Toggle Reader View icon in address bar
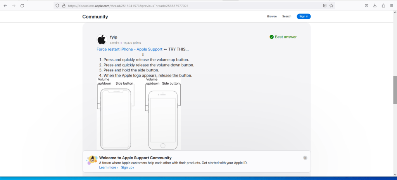 [325, 6]
